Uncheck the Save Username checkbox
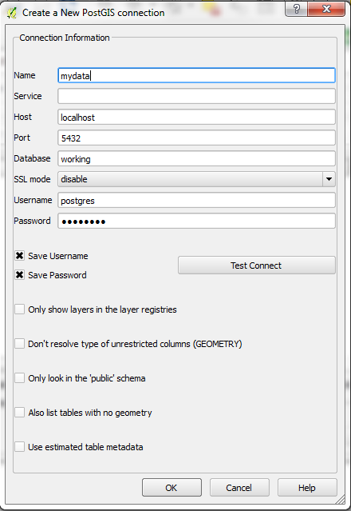The width and height of the screenshot is (351, 511). point(19,256)
